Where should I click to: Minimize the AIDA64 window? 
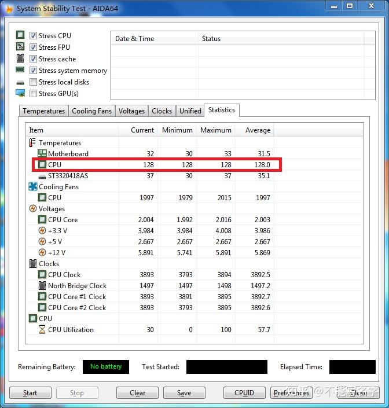tap(334, 6)
